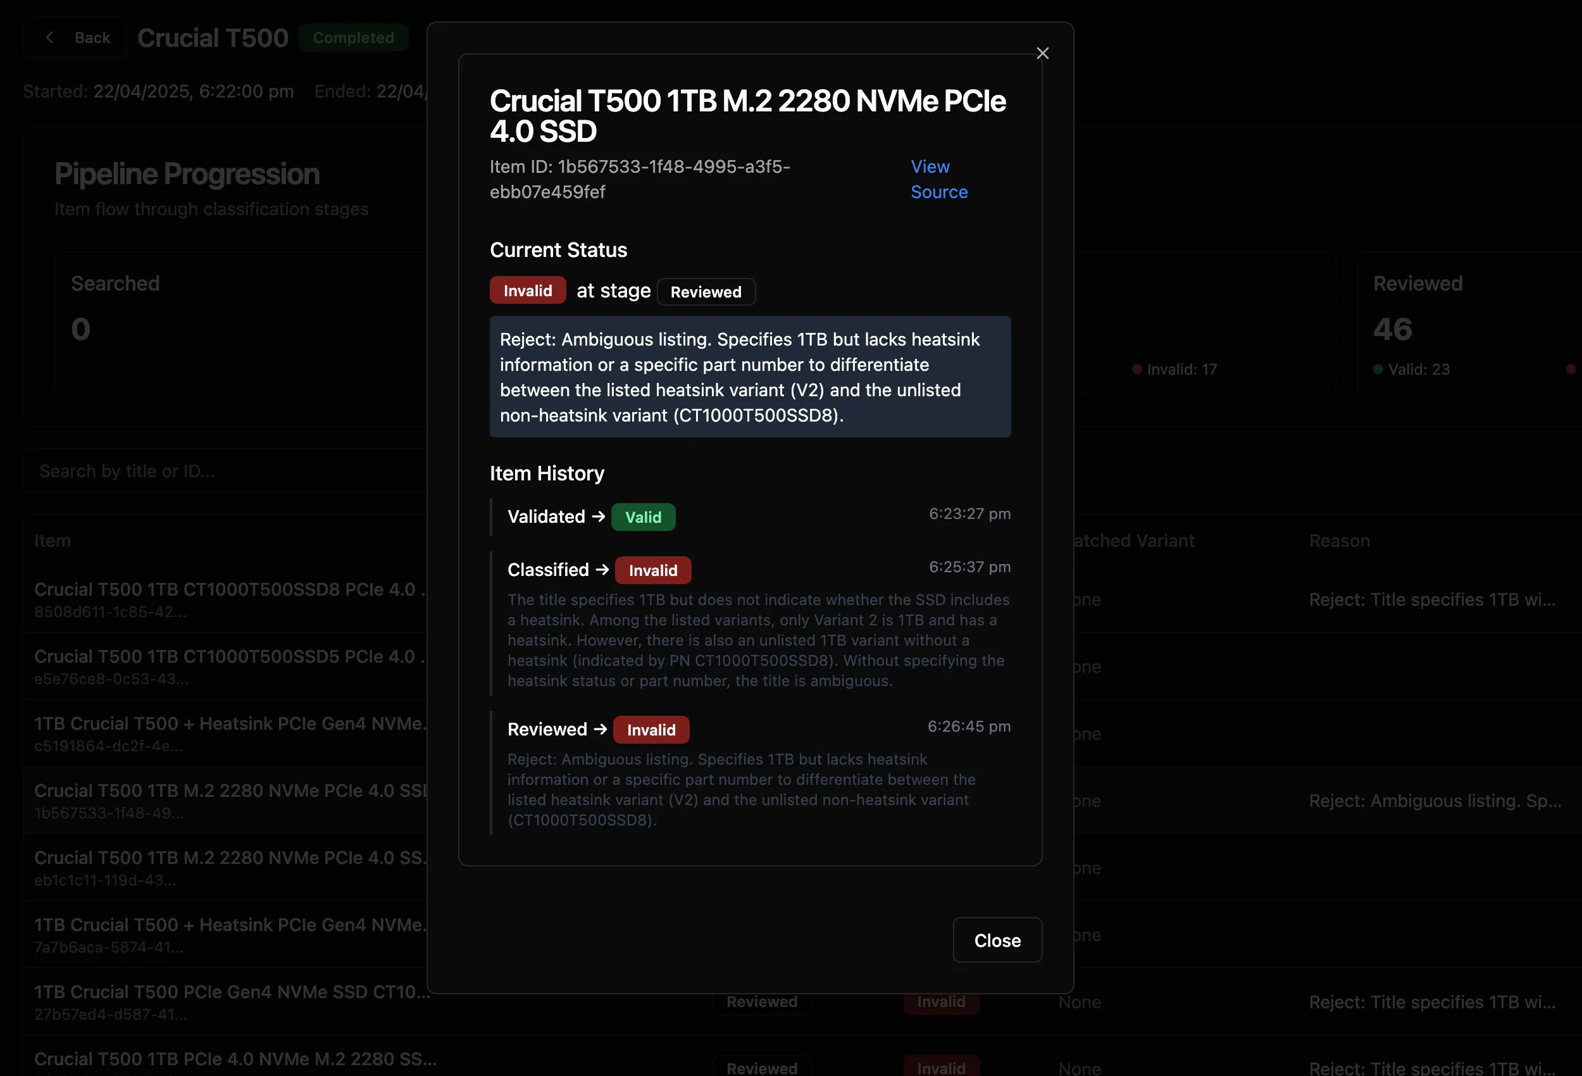Viewport: 1582px width, 1076px height.
Task: Click the red dot beside Invalid: 17
Action: coord(1137,368)
